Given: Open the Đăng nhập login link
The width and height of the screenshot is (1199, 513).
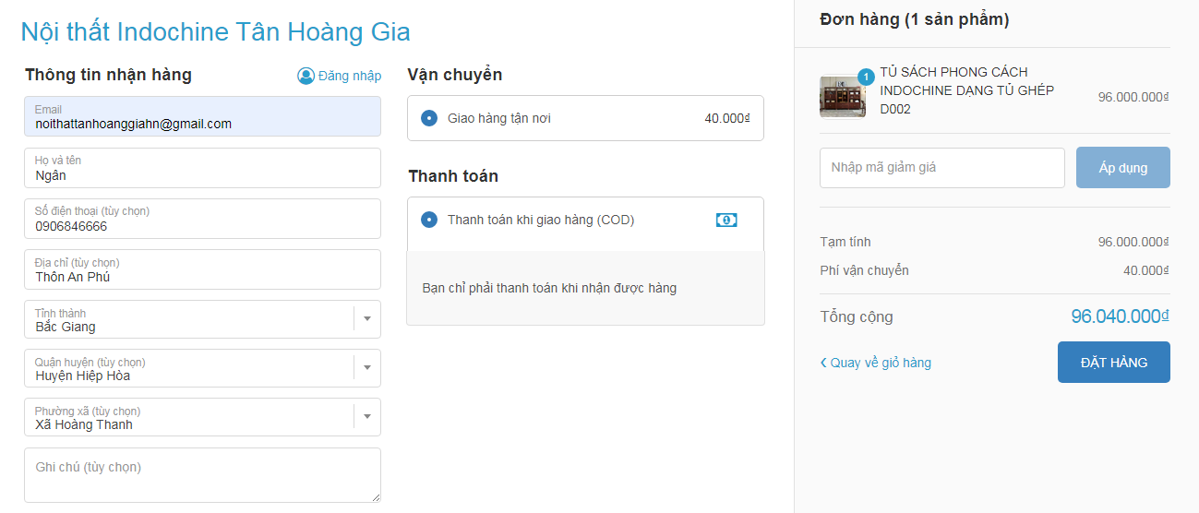Looking at the screenshot, I should pos(349,76).
